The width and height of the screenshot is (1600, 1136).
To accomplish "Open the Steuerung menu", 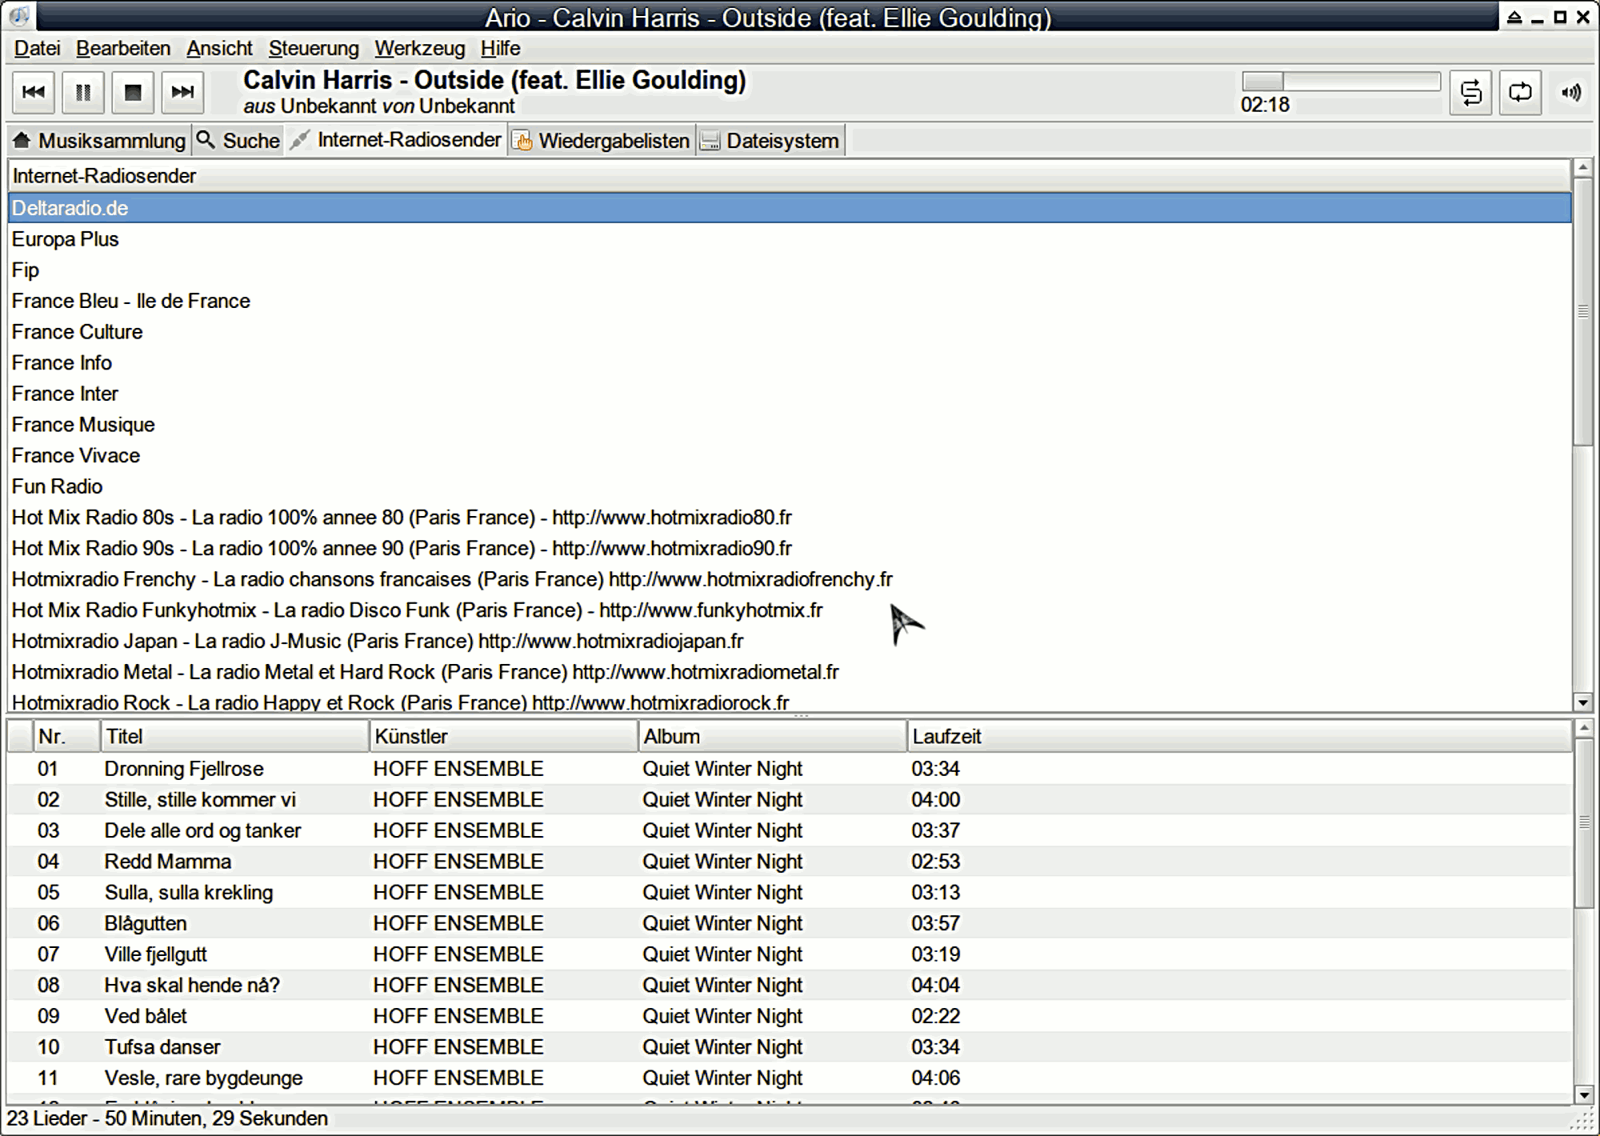I will [314, 49].
